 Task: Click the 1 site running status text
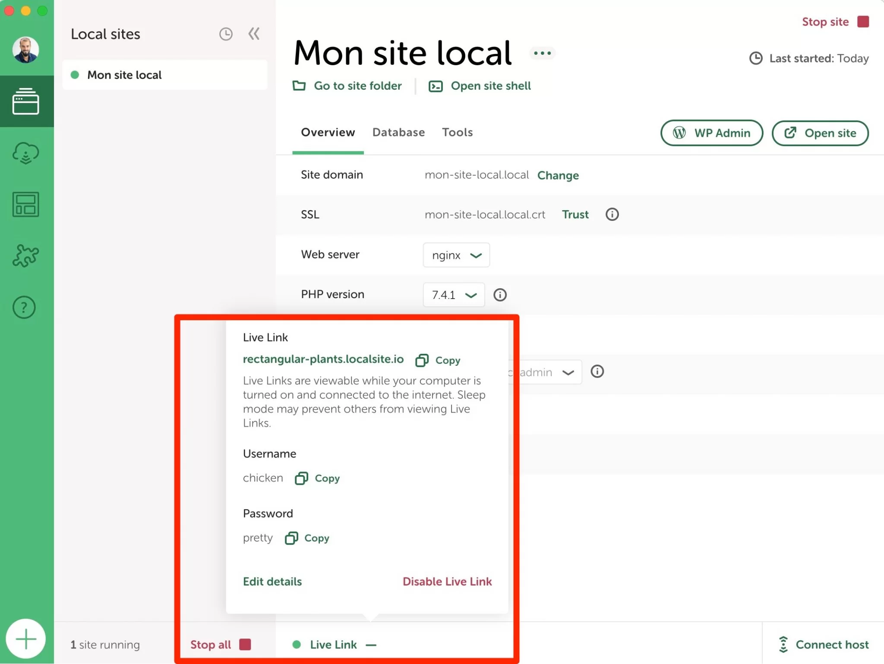(x=105, y=645)
